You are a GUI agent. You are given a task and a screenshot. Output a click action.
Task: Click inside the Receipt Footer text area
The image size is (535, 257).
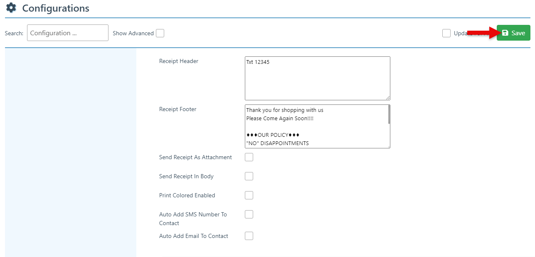point(316,126)
